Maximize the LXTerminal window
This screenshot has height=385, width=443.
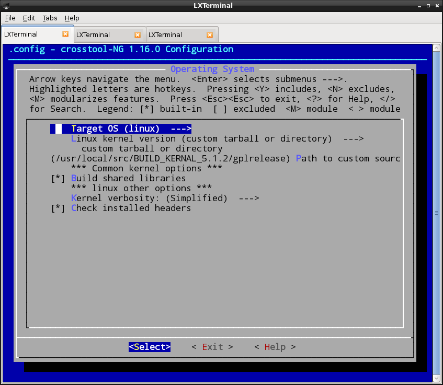click(x=428, y=6)
